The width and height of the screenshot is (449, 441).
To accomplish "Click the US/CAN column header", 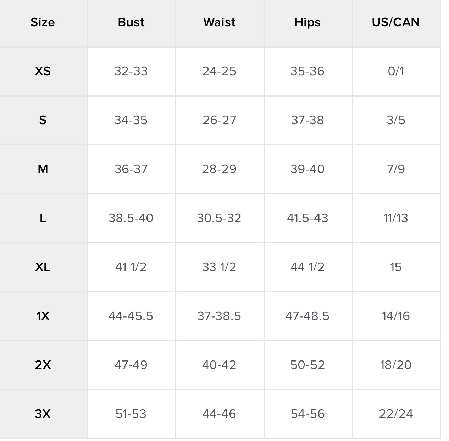I will coord(396,22).
